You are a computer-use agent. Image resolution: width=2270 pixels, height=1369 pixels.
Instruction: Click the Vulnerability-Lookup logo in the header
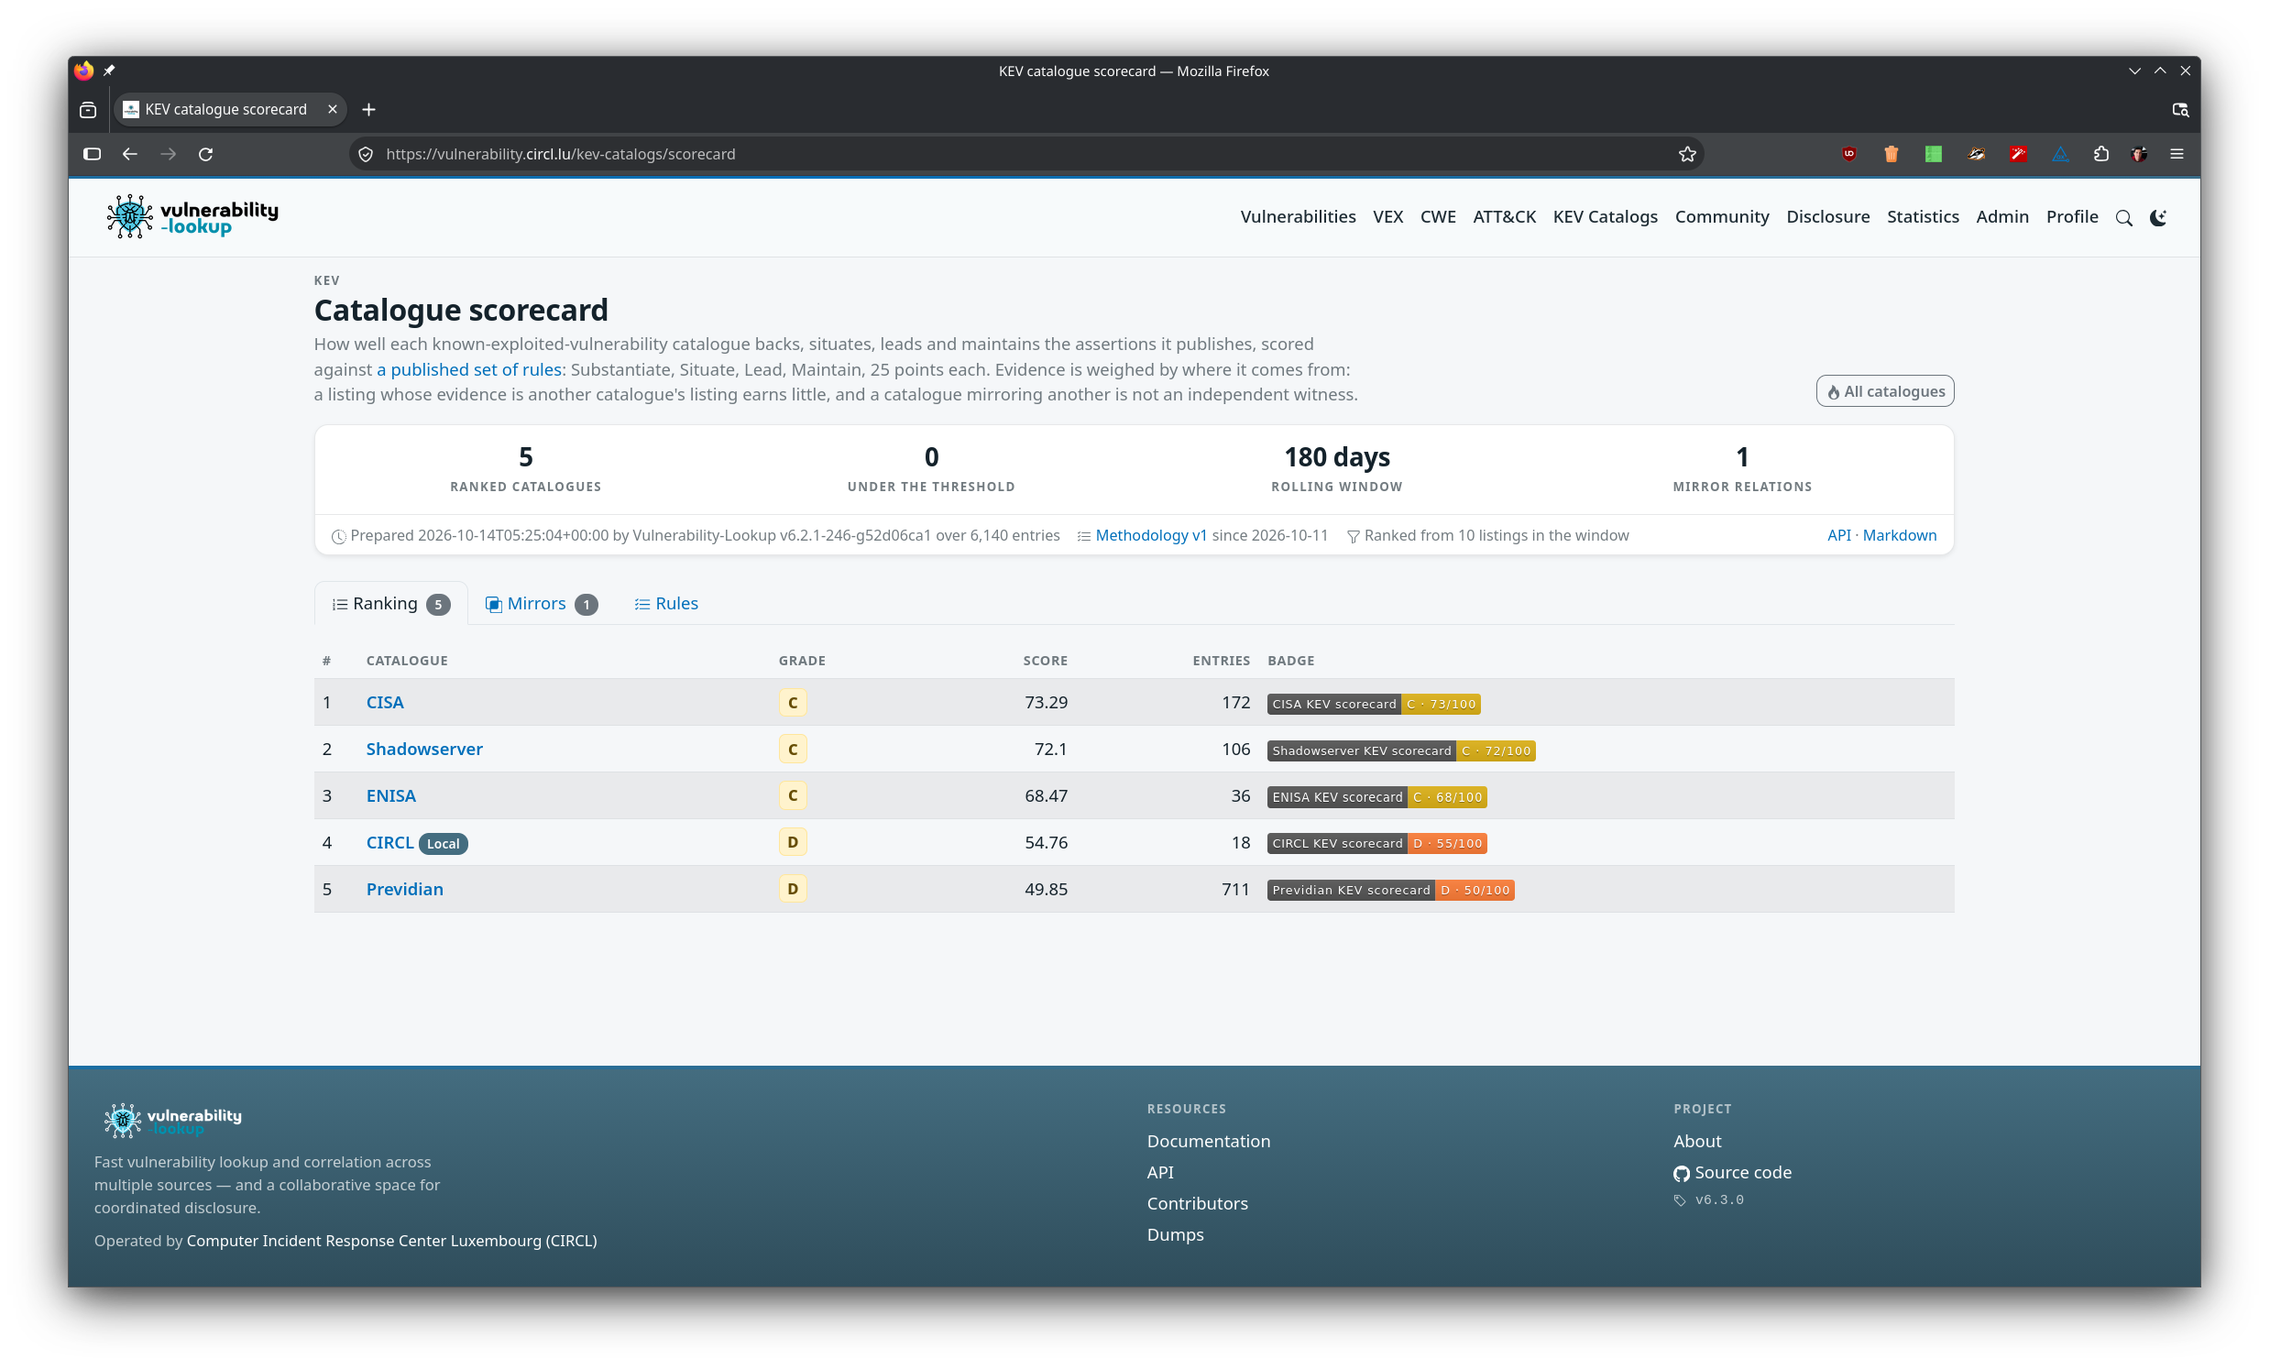pos(192,216)
